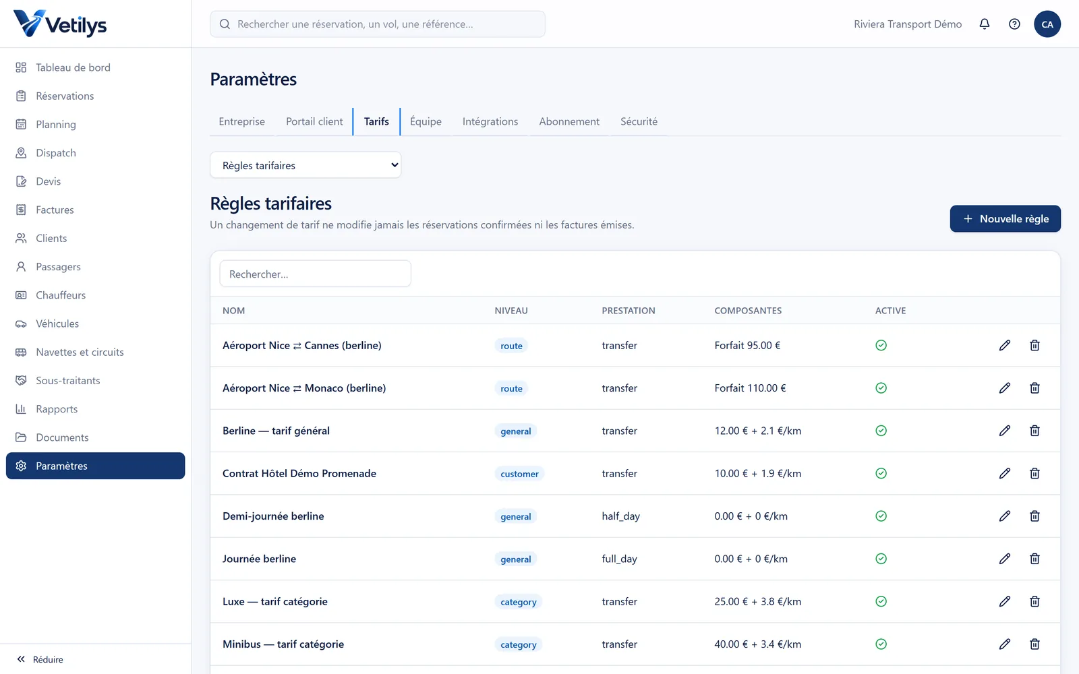
Task: Edit the Aéroport Nice Cannes rule
Action: pyautogui.click(x=1005, y=345)
